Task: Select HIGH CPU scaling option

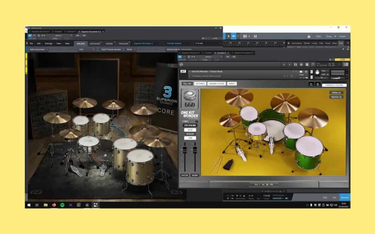Action: click(190, 130)
